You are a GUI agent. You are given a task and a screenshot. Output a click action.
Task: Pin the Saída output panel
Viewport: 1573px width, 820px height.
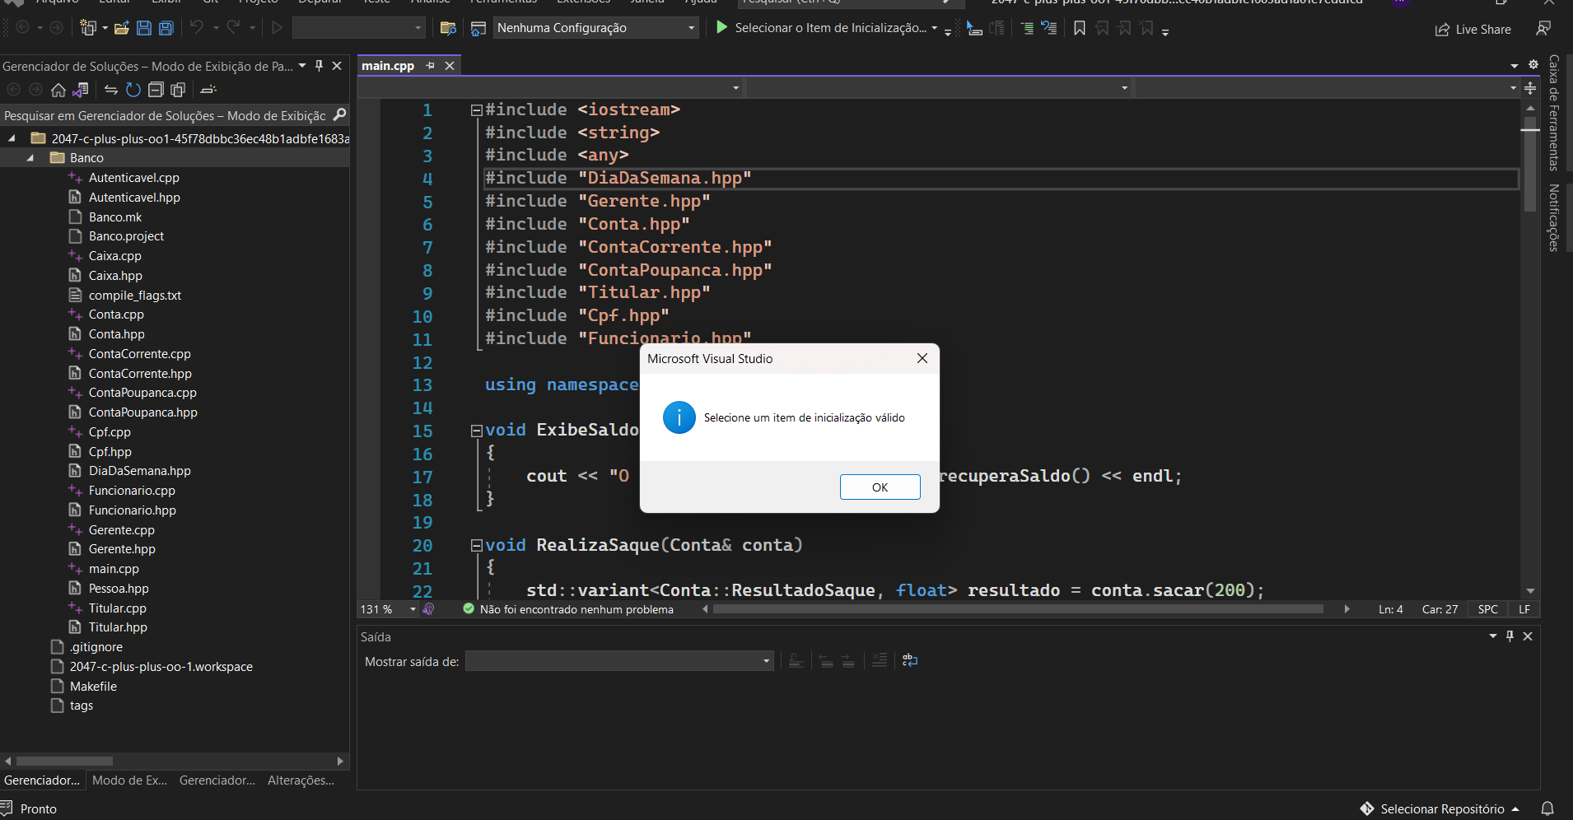coord(1510,636)
